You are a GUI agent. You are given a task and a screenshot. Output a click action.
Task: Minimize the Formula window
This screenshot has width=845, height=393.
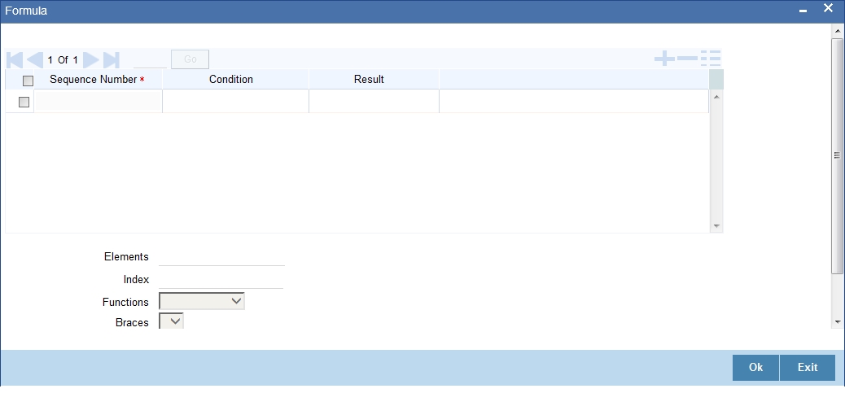(x=803, y=11)
